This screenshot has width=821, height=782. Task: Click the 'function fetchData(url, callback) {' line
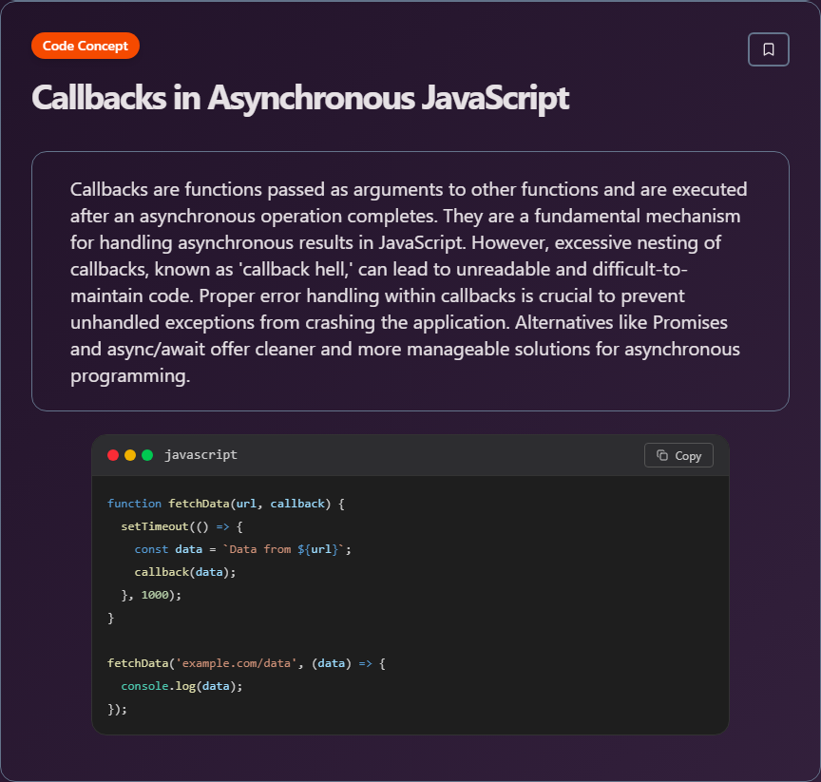coord(225,504)
